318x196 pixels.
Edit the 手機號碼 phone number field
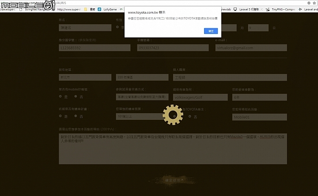pos(173,48)
